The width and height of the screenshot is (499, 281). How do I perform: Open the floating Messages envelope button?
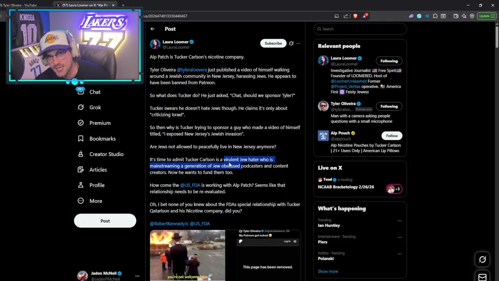pyautogui.click(x=482, y=277)
